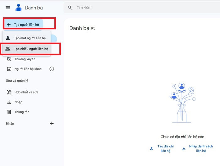Open the hamburger main menu
This screenshot has width=220, height=166.
point(8,8)
